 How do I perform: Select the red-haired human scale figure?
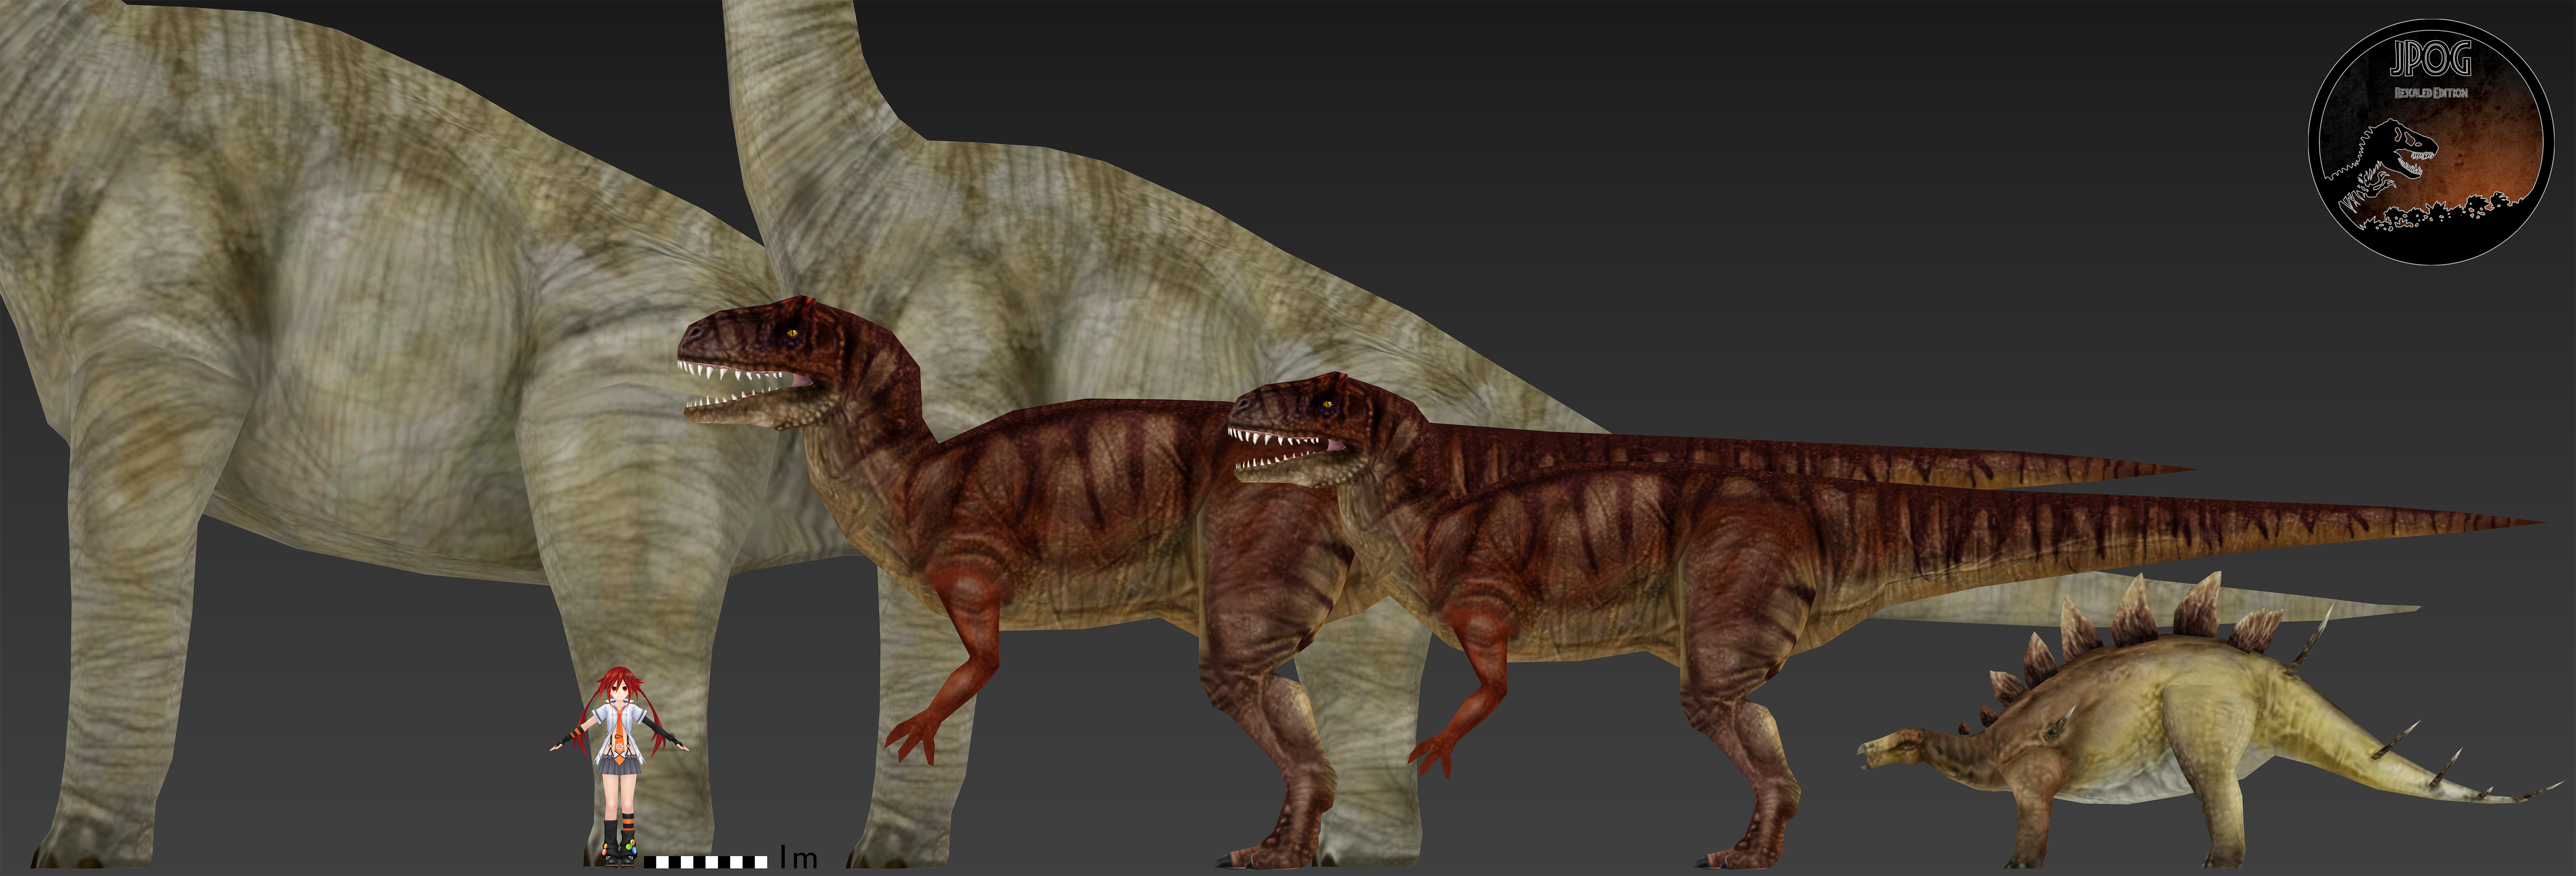click(618, 767)
